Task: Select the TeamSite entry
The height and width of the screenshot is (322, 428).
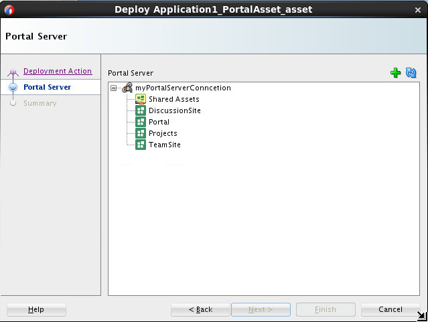Action: 165,145
